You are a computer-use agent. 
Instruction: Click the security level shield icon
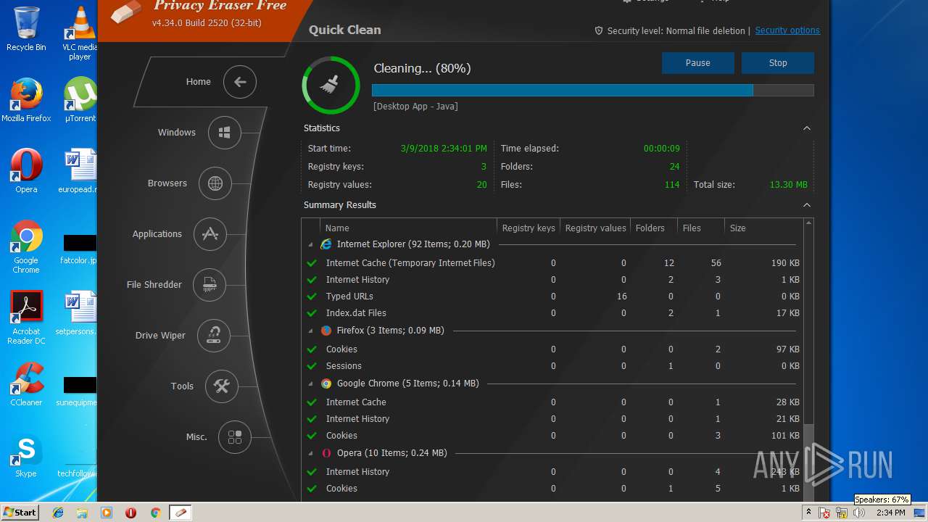tap(599, 30)
